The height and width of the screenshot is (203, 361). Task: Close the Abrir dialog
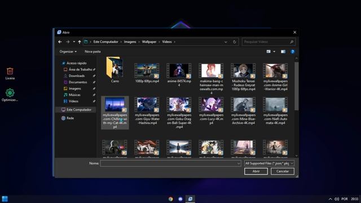click(294, 33)
